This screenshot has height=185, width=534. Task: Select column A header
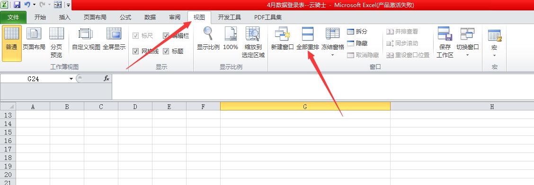pos(33,106)
